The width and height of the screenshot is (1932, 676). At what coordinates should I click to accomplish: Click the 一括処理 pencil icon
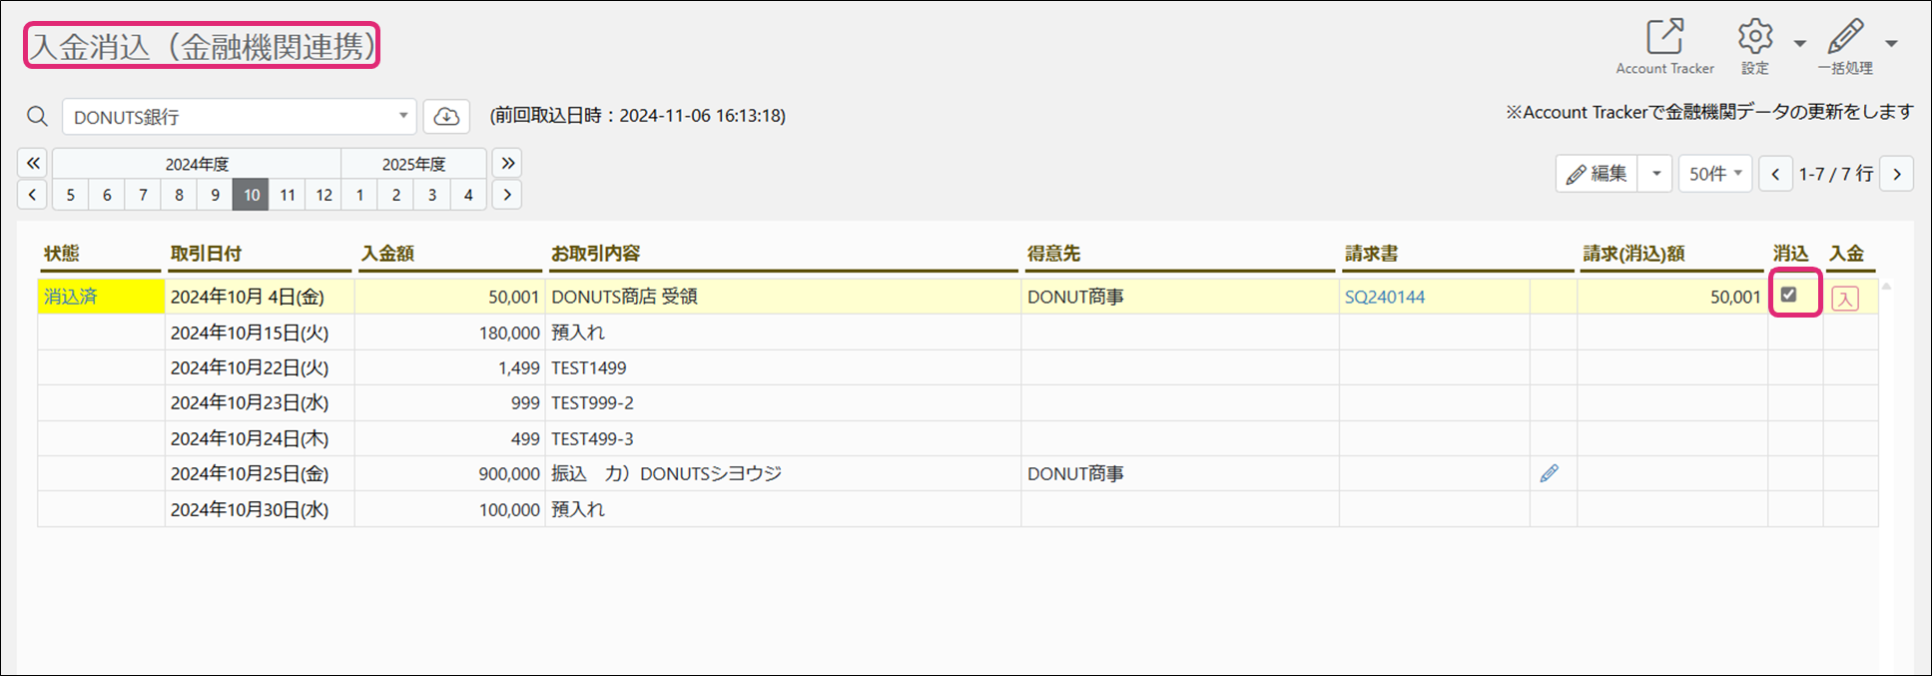[x=1844, y=37]
